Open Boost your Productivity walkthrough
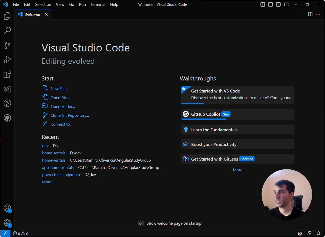This screenshot has height=237, width=325. click(x=238, y=144)
